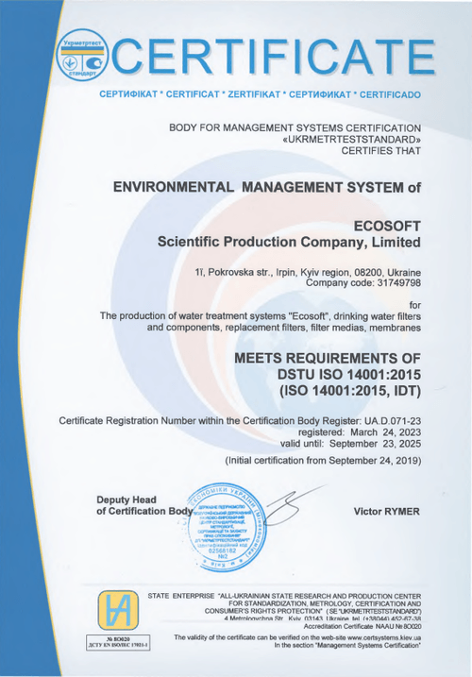472x677 pixels.
Task: Click the Certificate Registration Number line
Action: click(x=240, y=420)
